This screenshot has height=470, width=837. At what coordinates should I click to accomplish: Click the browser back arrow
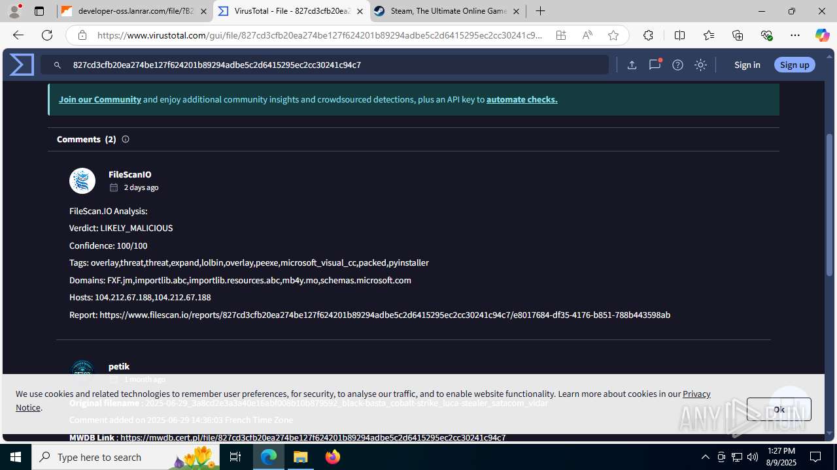click(x=18, y=35)
